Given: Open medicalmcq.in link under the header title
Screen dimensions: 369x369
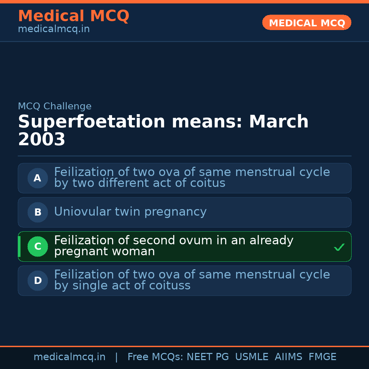Looking at the screenshot, I should [x=54, y=29].
